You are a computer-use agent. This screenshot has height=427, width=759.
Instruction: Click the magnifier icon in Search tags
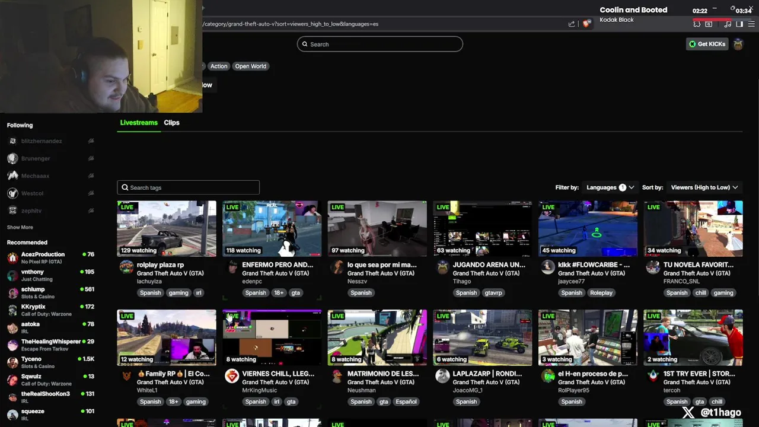coord(125,187)
